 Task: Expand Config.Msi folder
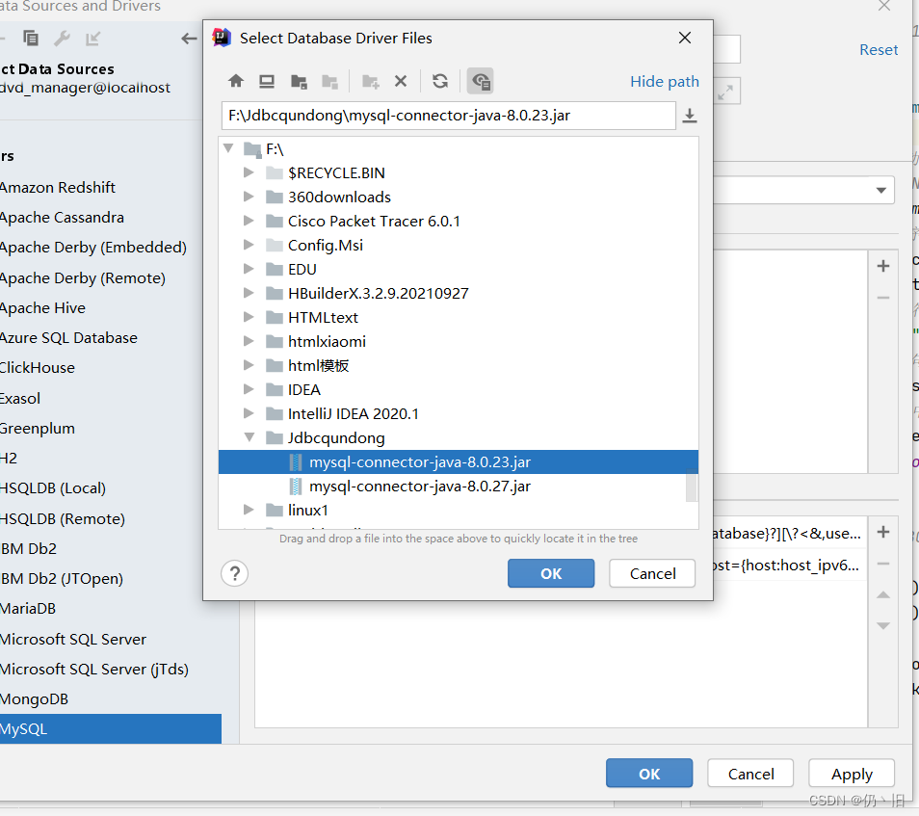(x=249, y=245)
